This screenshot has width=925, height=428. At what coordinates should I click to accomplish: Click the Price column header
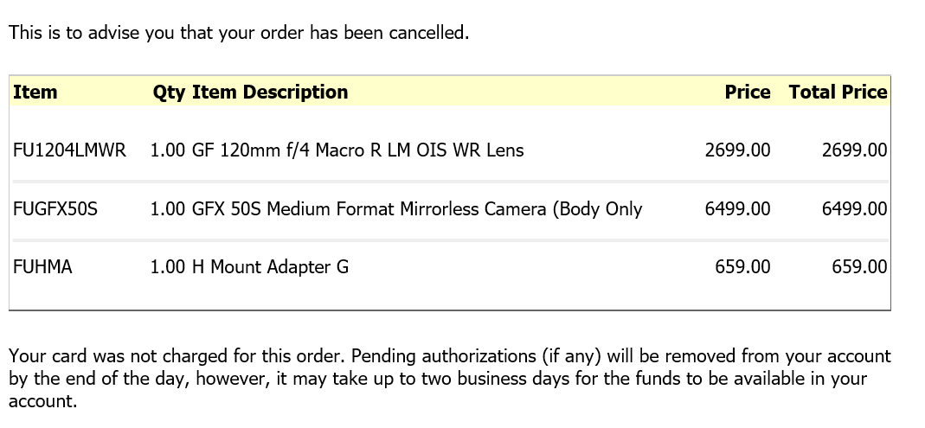coord(748,92)
